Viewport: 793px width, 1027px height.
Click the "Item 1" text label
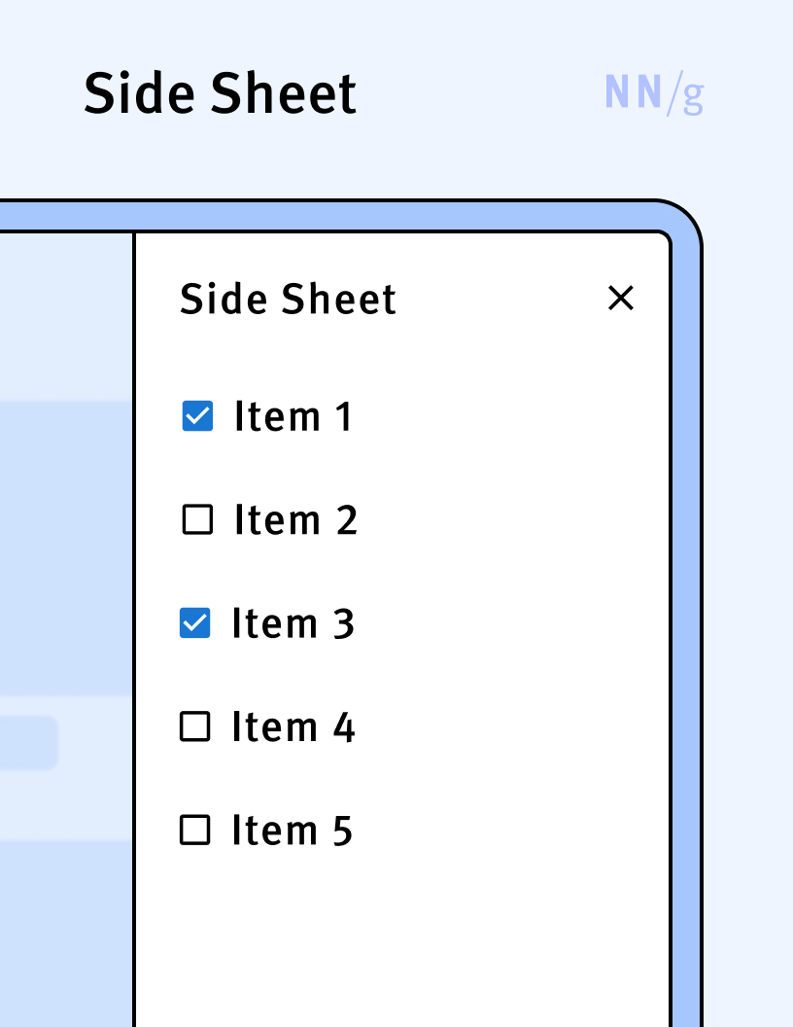tap(293, 416)
